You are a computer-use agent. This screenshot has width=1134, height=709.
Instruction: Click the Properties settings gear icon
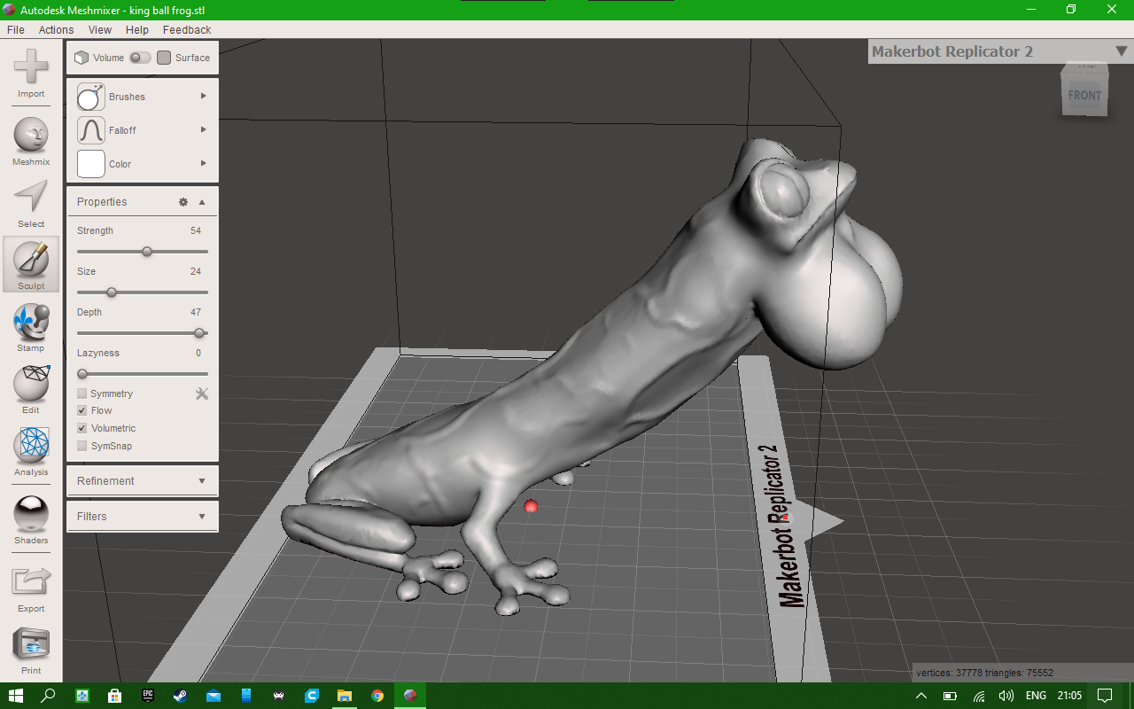183,202
